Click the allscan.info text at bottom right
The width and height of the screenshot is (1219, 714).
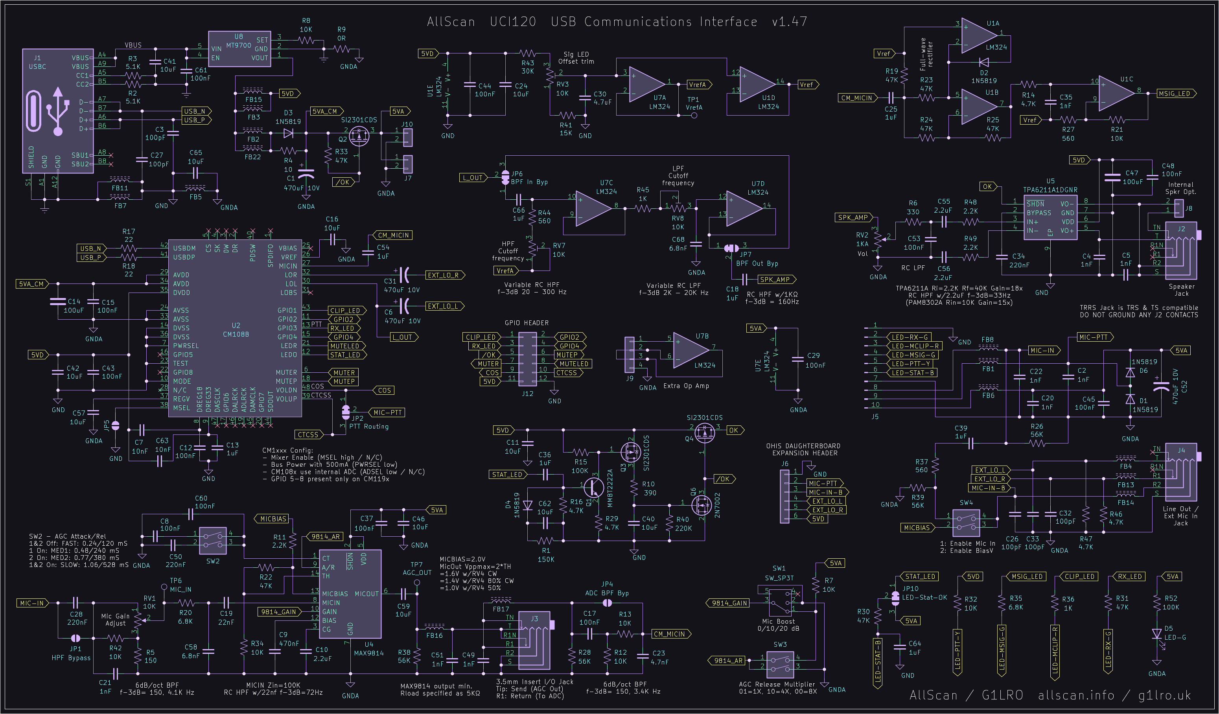click(x=1076, y=695)
